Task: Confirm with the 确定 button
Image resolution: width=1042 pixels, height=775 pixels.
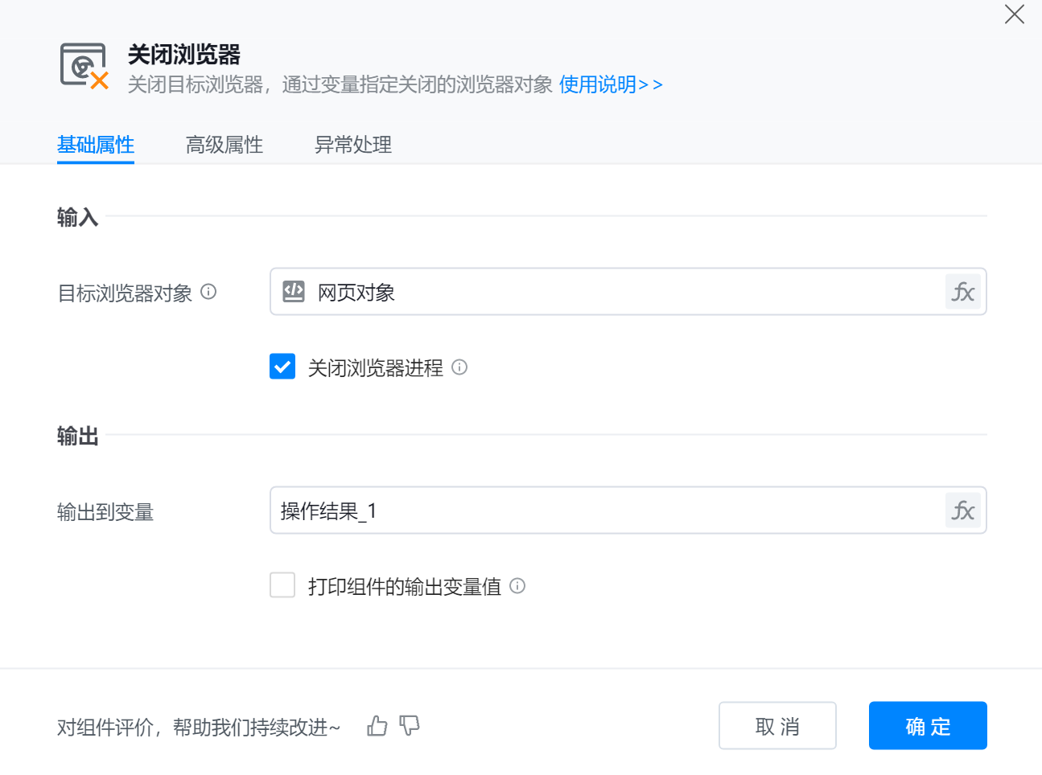Action: tap(928, 726)
